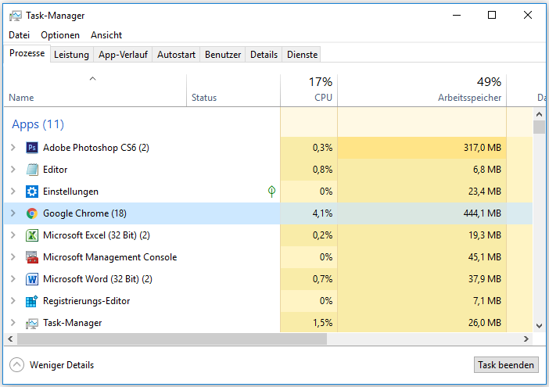Click the Registrierungs-Editor icon
549x387 pixels.
coord(32,301)
